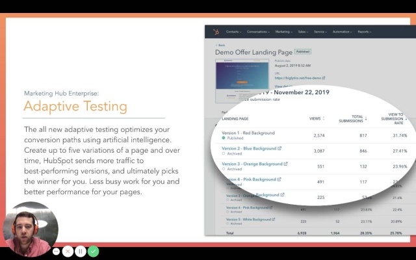Click the LANDING PAGE column header
The image size is (416, 260).
point(235,118)
